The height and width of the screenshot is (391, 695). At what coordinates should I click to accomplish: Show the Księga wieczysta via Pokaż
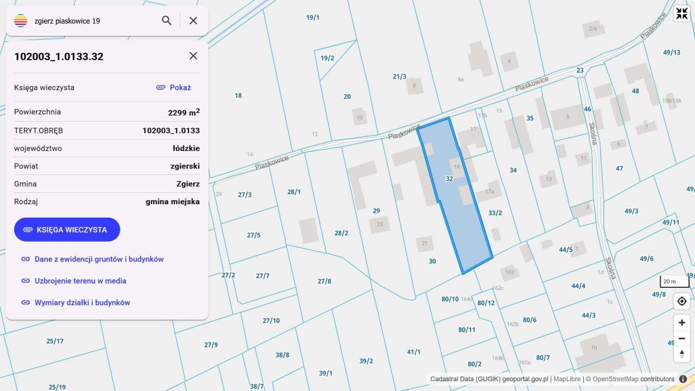pyautogui.click(x=180, y=87)
